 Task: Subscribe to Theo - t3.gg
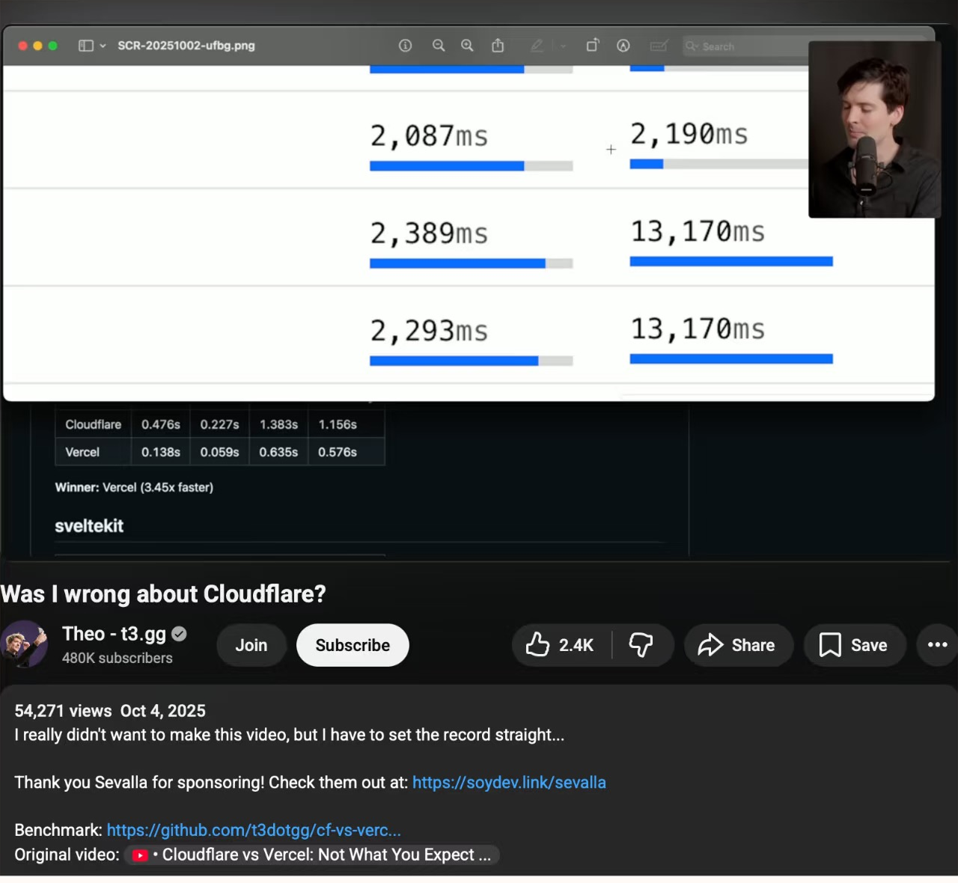click(x=353, y=645)
